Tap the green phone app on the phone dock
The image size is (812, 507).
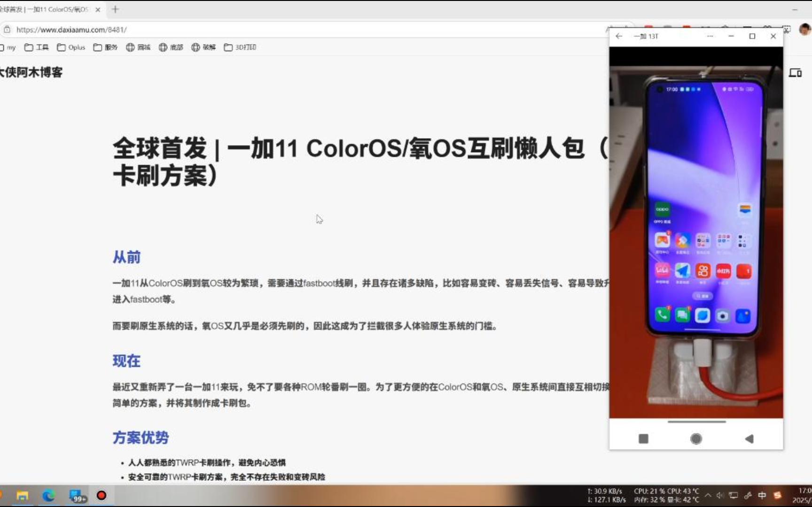click(x=662, y=315)
